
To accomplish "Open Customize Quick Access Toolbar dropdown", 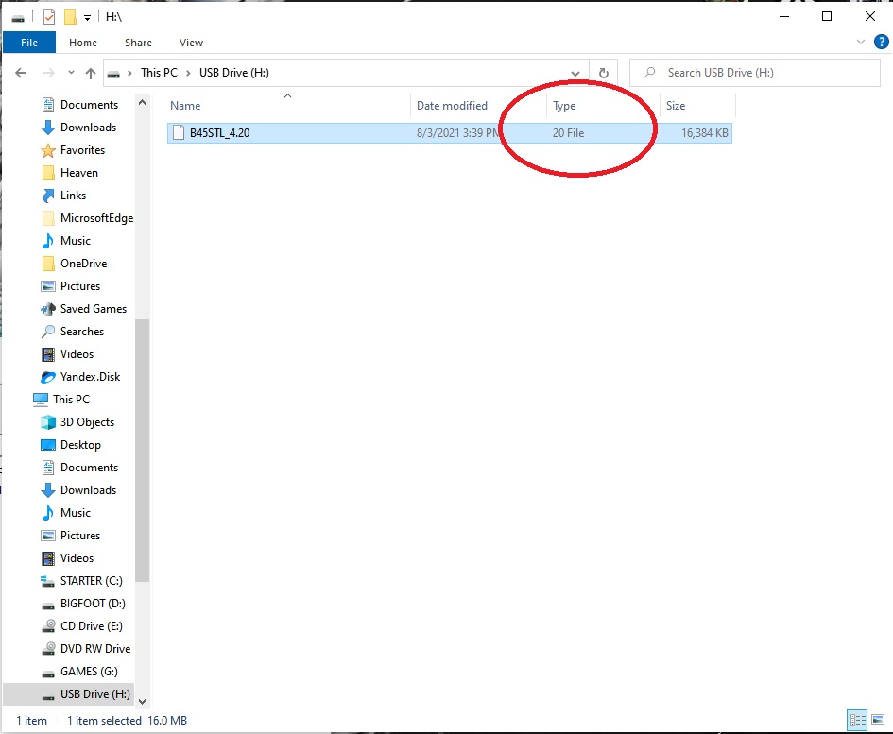I will 87,18.
